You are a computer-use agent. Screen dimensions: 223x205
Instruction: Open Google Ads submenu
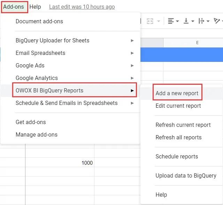coord(70,66)
